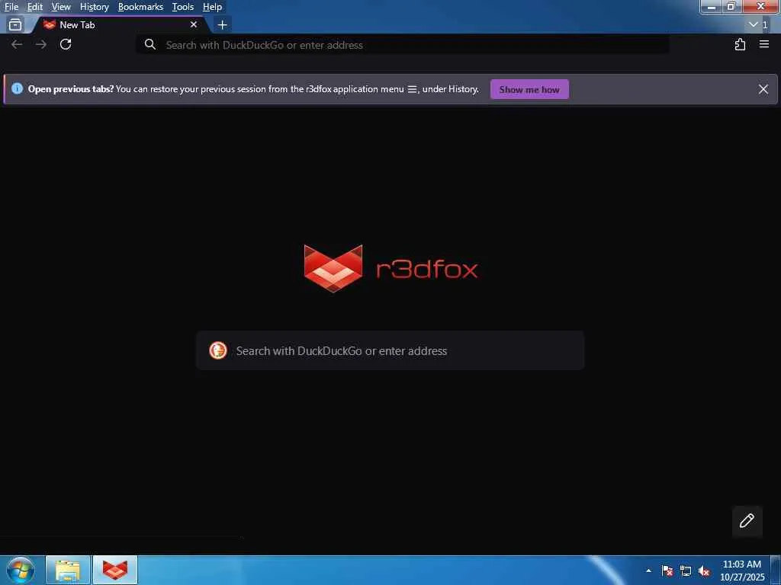Click the Show desktop button
Screen dimensions: 781x585
pos(776,570)
